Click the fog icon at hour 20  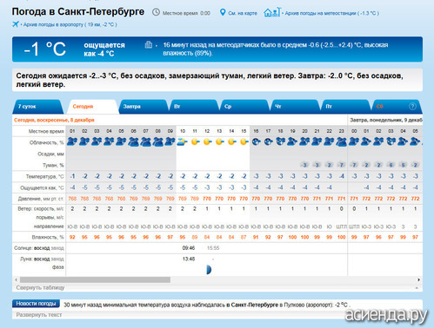pos(304,165)
